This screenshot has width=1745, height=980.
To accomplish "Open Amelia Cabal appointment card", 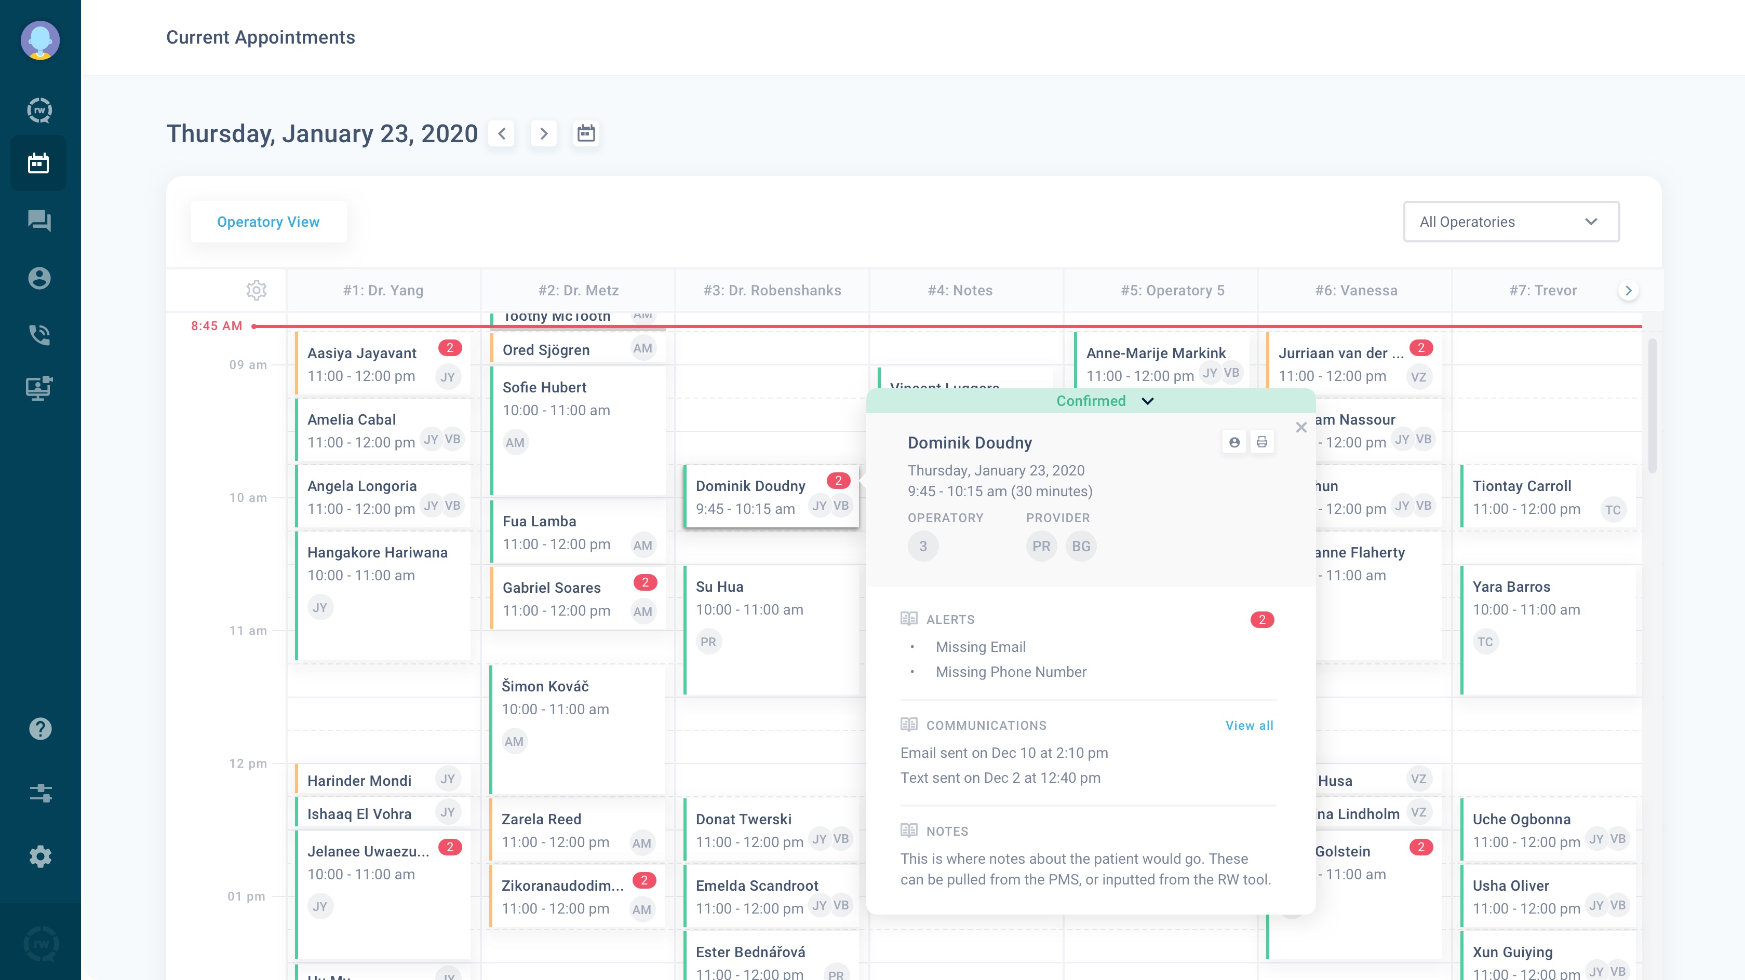I will [x=383, y=430].
